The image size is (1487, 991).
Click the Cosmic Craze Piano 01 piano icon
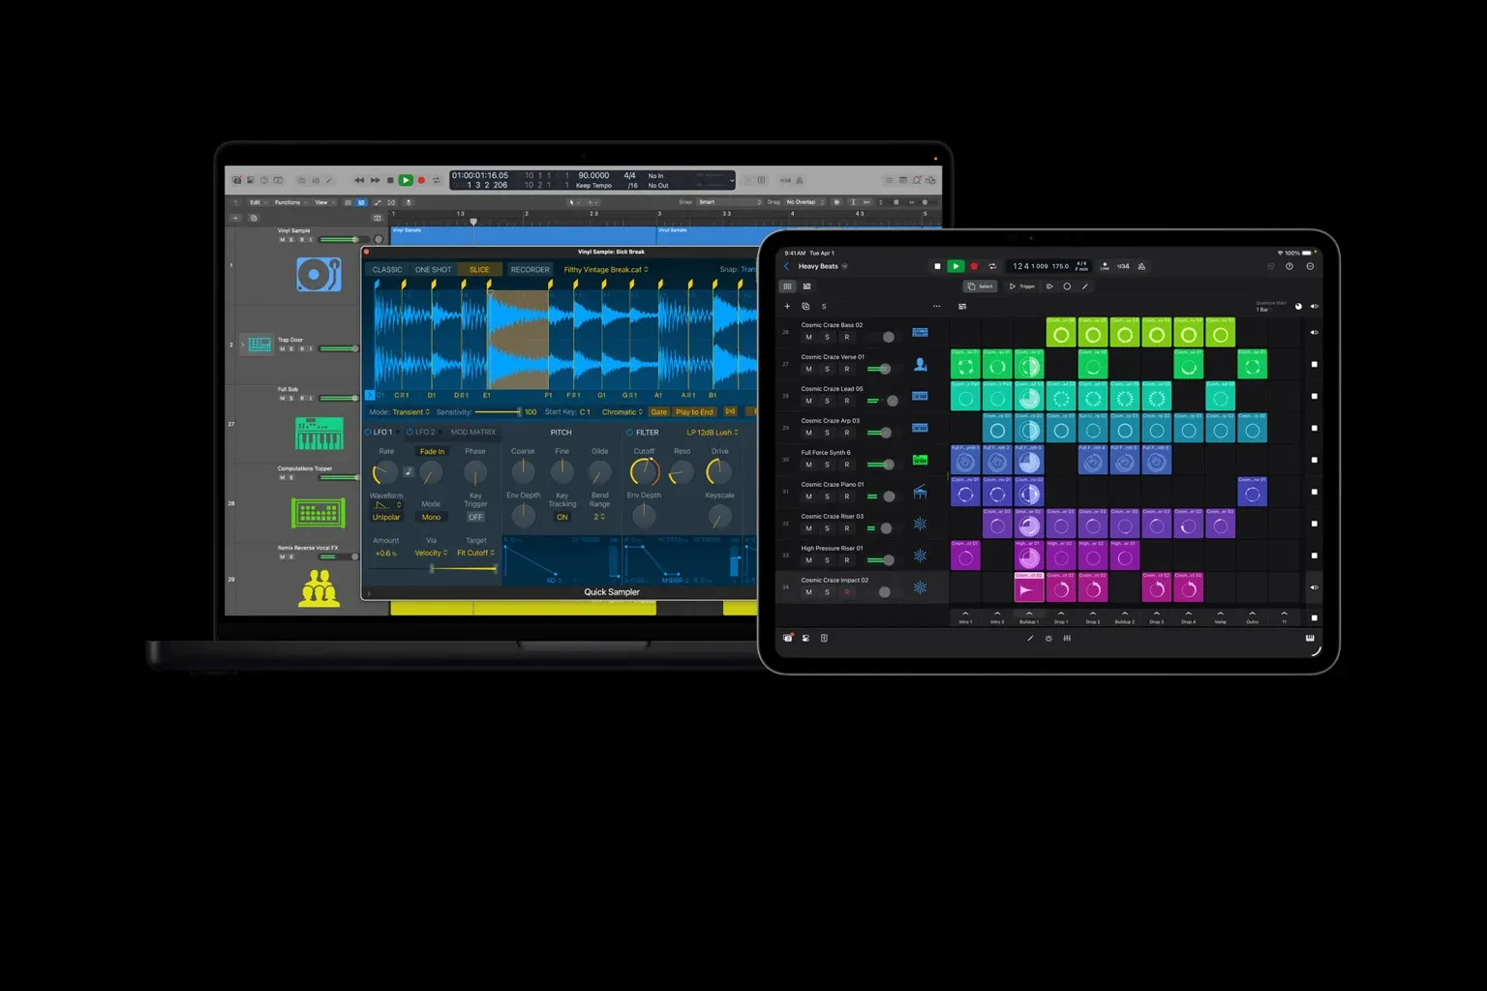tap(921, 492)
